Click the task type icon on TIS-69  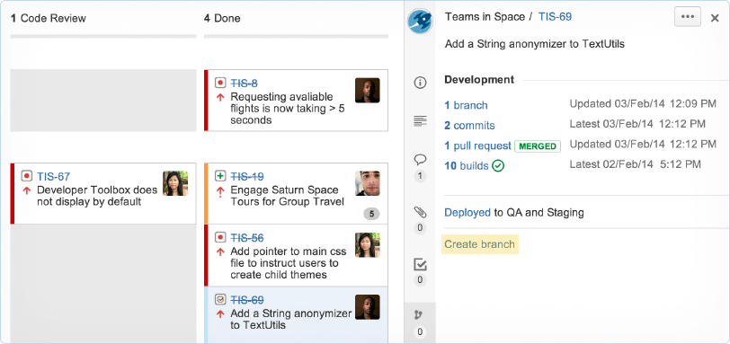(x=220, y=299)
